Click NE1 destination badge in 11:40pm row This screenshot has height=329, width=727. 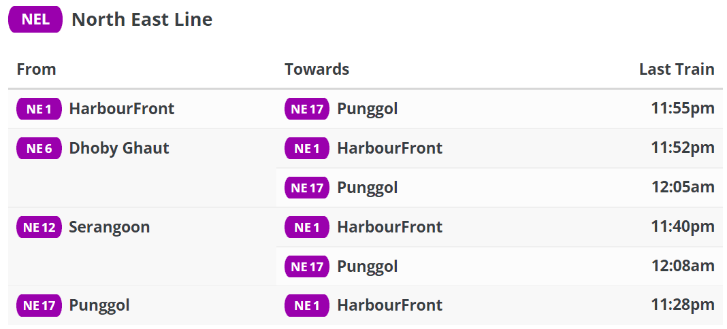click(307, 227)
